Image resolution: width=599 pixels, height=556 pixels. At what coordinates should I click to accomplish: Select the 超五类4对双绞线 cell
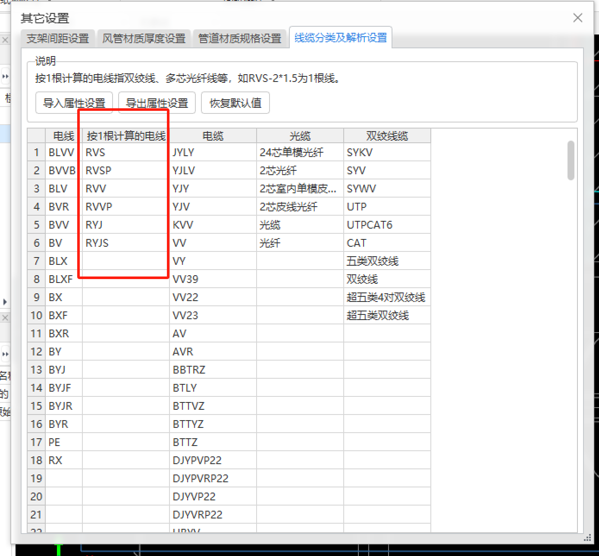[387, 297]
